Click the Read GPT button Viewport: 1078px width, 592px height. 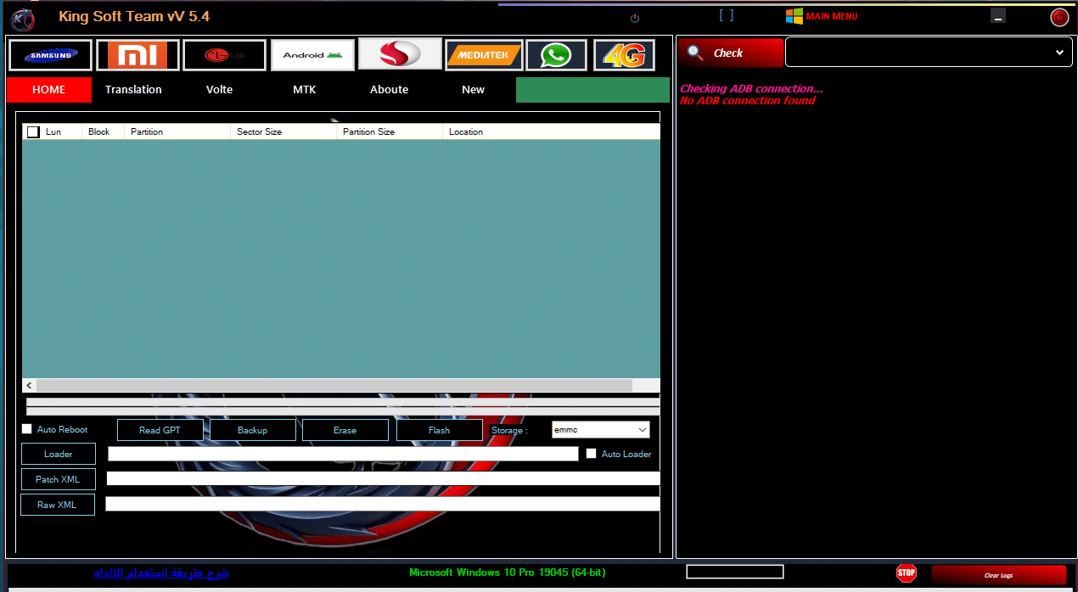160,429
